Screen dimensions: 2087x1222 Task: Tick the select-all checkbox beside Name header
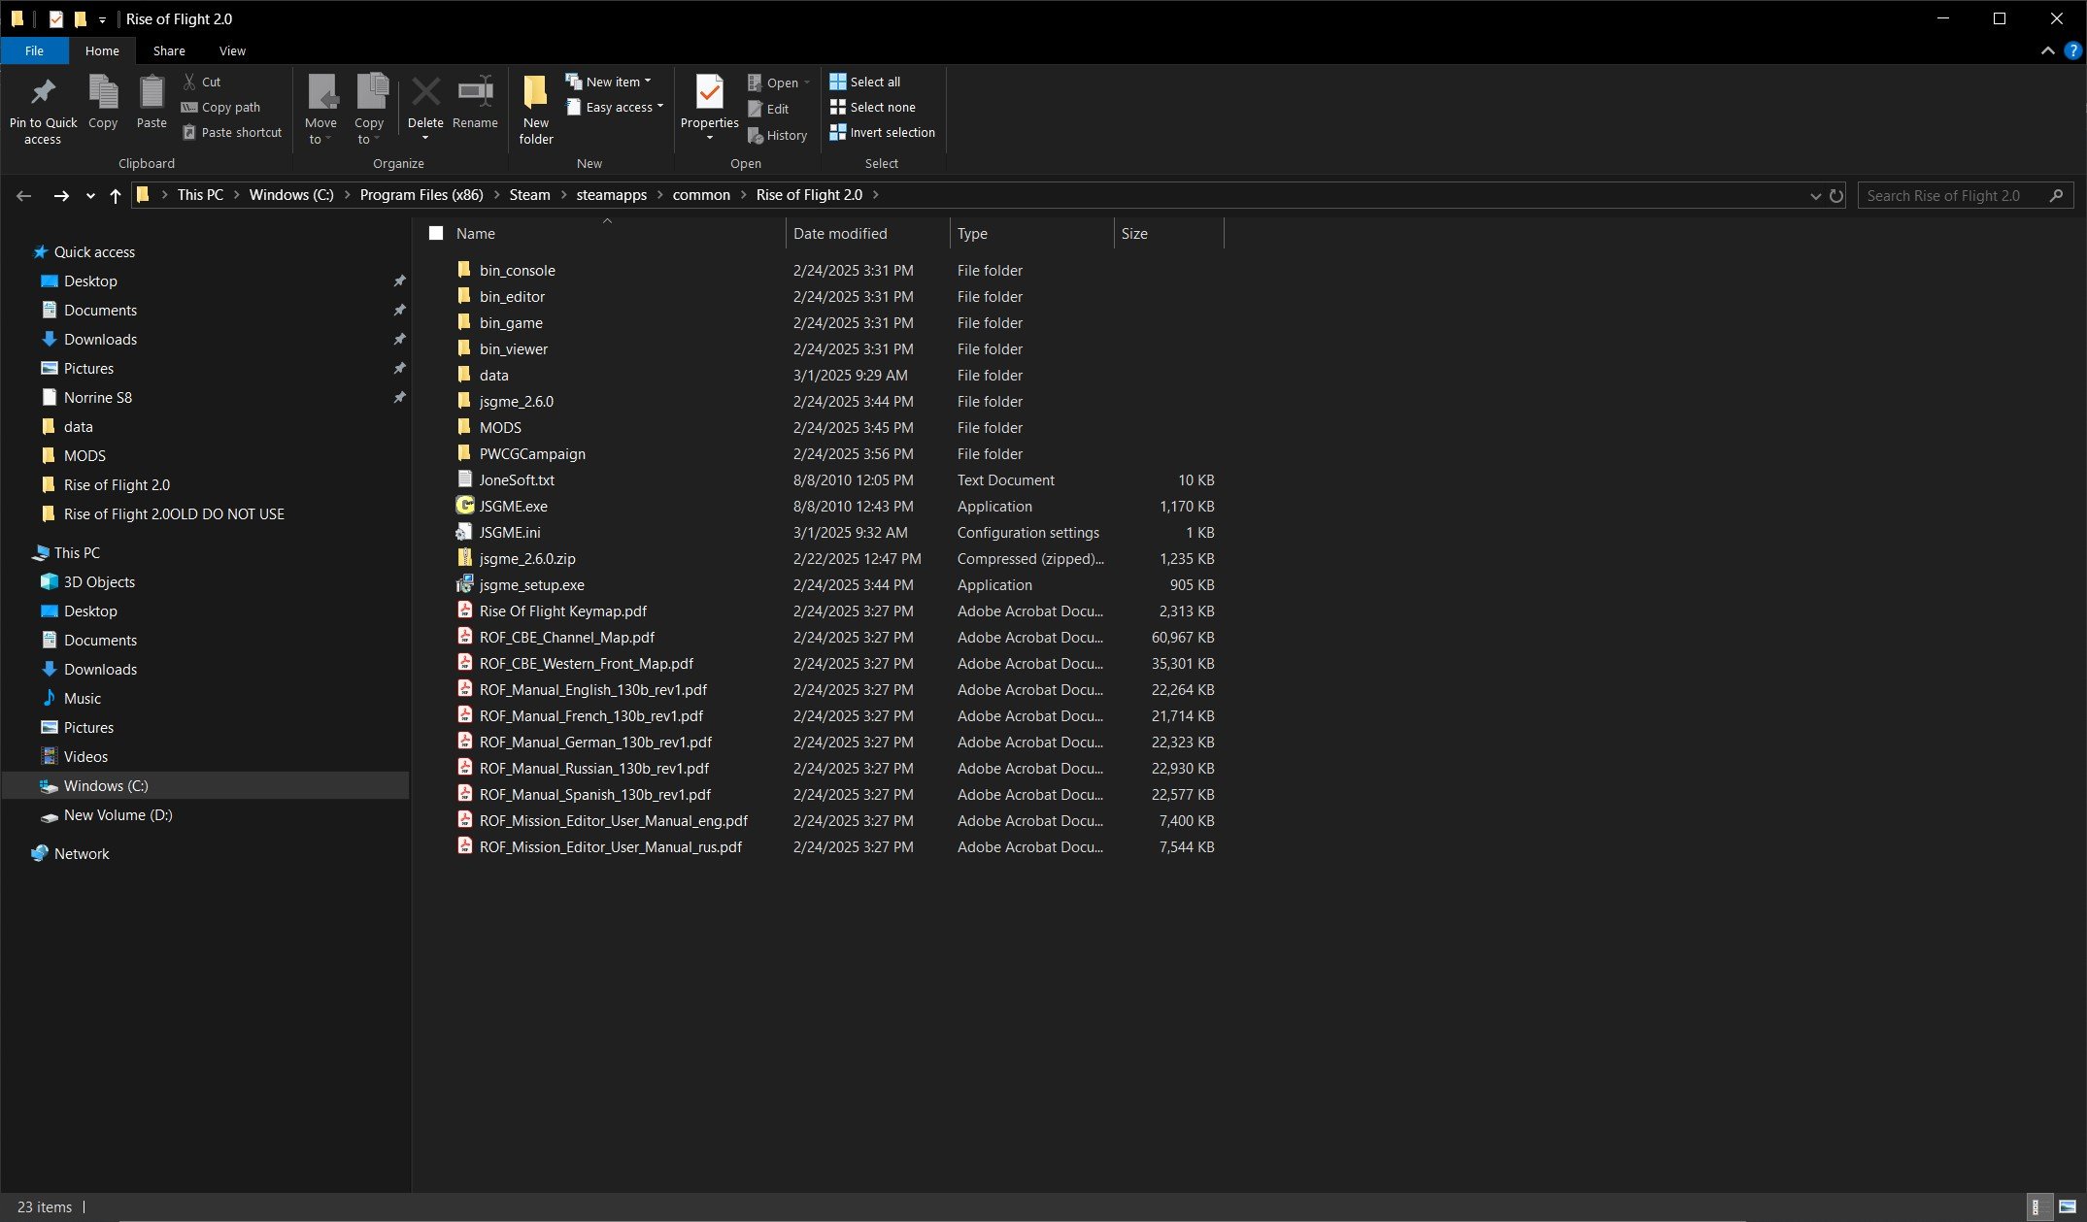click(x=436, y=233)
